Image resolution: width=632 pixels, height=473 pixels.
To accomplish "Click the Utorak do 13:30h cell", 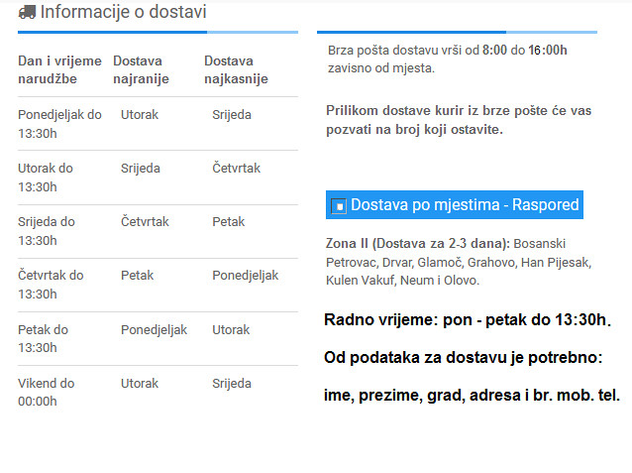I will click(x=46, y=177).
